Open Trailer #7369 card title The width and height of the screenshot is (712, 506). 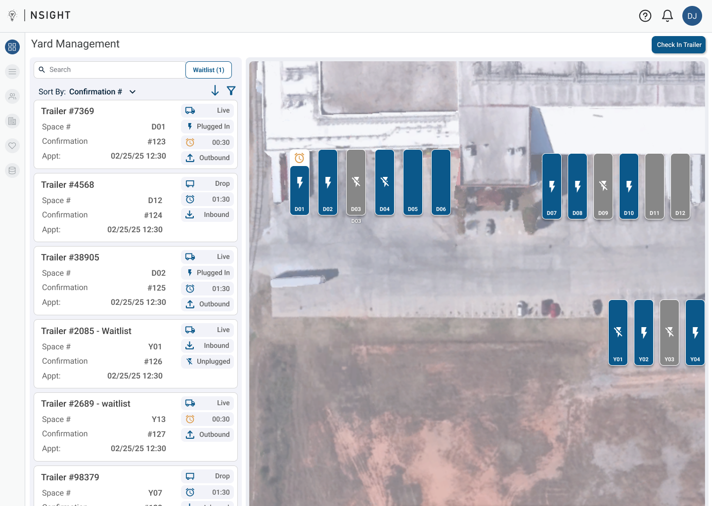68,111
